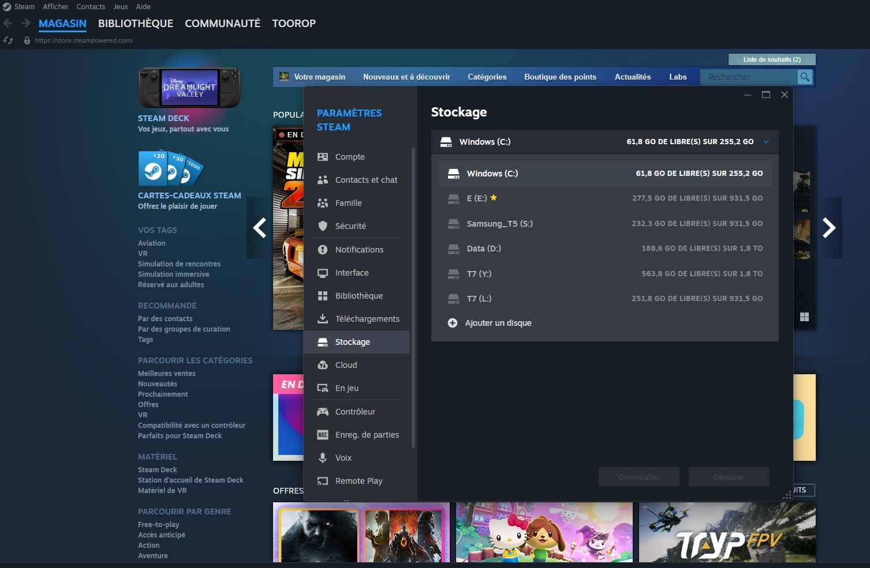
Task: Click the drive icon of Samsung_T5 (S:)
Action: tap(454, 224)
